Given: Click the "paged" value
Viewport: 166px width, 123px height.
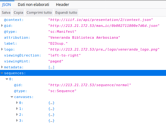Looking at the screenshot, I should pos(56,61).
